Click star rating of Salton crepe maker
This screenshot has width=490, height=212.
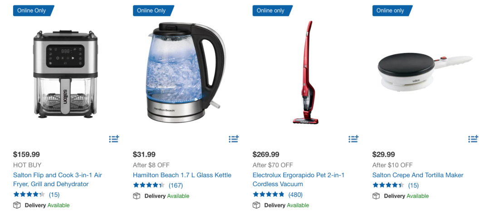(388, 185)
